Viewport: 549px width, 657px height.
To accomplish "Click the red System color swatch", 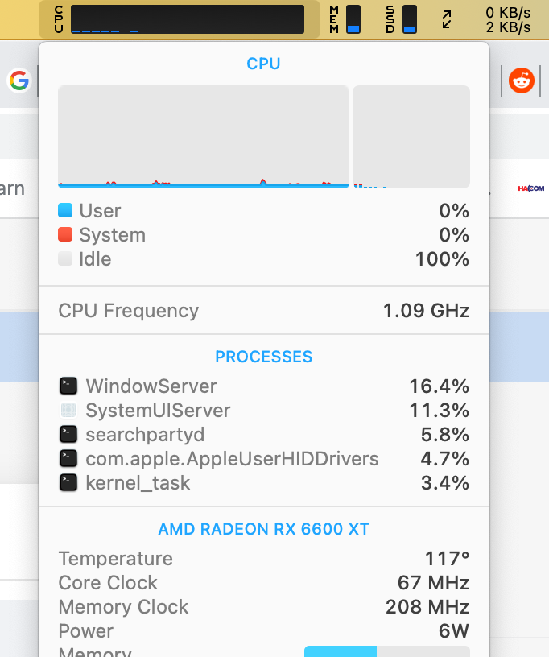I will click(66, 234).
